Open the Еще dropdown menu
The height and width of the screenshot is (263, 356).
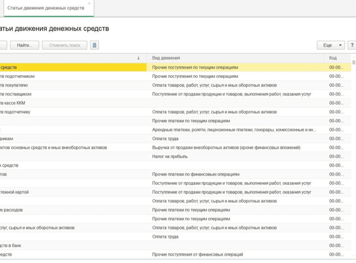[331, 45]
